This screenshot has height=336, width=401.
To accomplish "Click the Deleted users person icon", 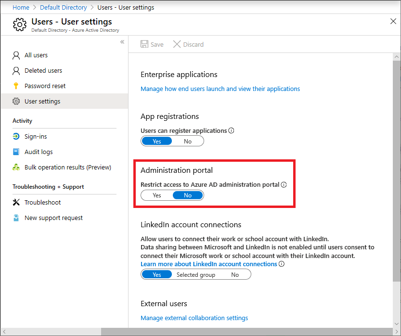I will click(x=16, y=71).
